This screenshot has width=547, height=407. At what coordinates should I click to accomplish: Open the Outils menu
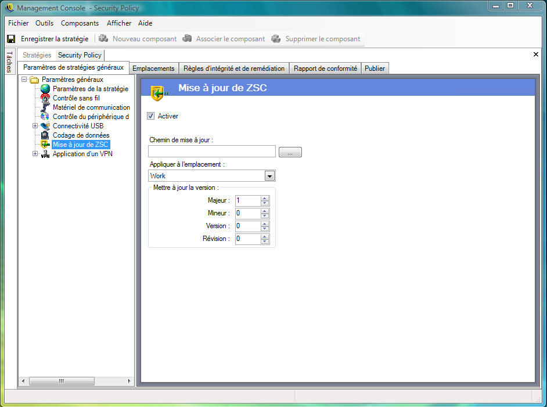(44, 23)
